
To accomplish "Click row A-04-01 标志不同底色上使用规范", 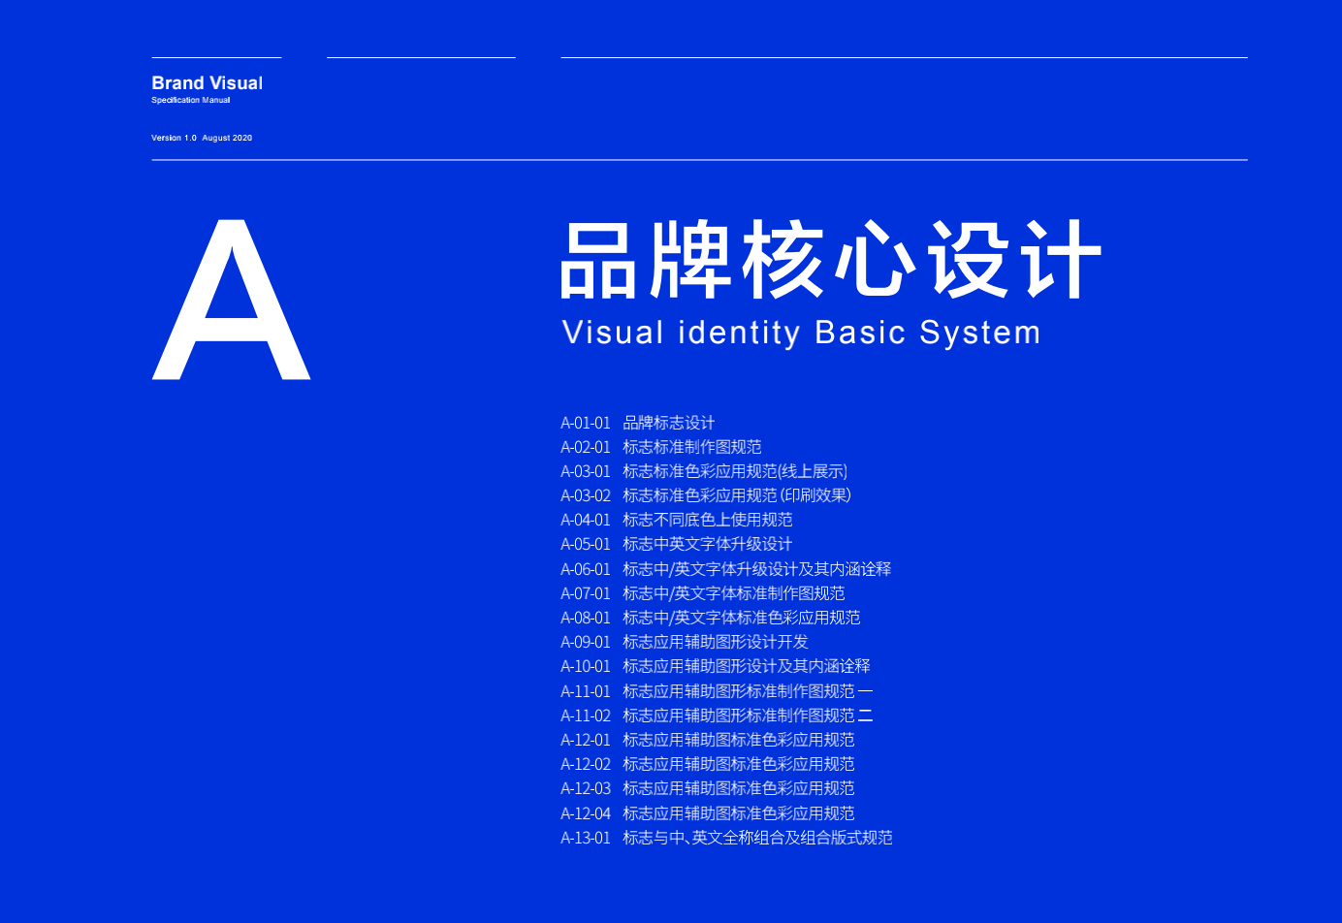I will 677,520.
